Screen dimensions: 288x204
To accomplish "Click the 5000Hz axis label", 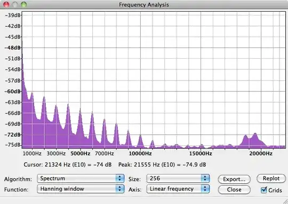I will 81,153.
